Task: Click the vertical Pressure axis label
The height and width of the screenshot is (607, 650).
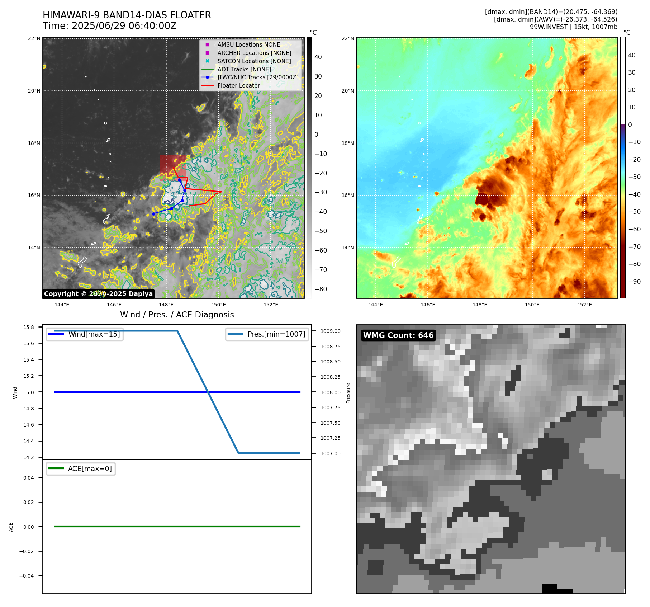Action: coord(348,393)
